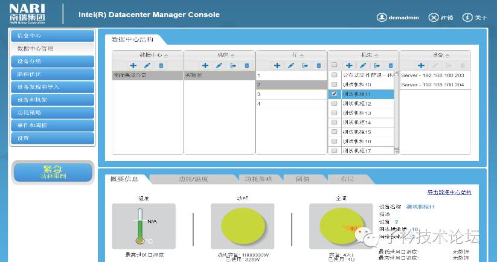Screen dimensions: 497x262
Task: Switch to the 阈值 tab
Action: click(303, 179)
